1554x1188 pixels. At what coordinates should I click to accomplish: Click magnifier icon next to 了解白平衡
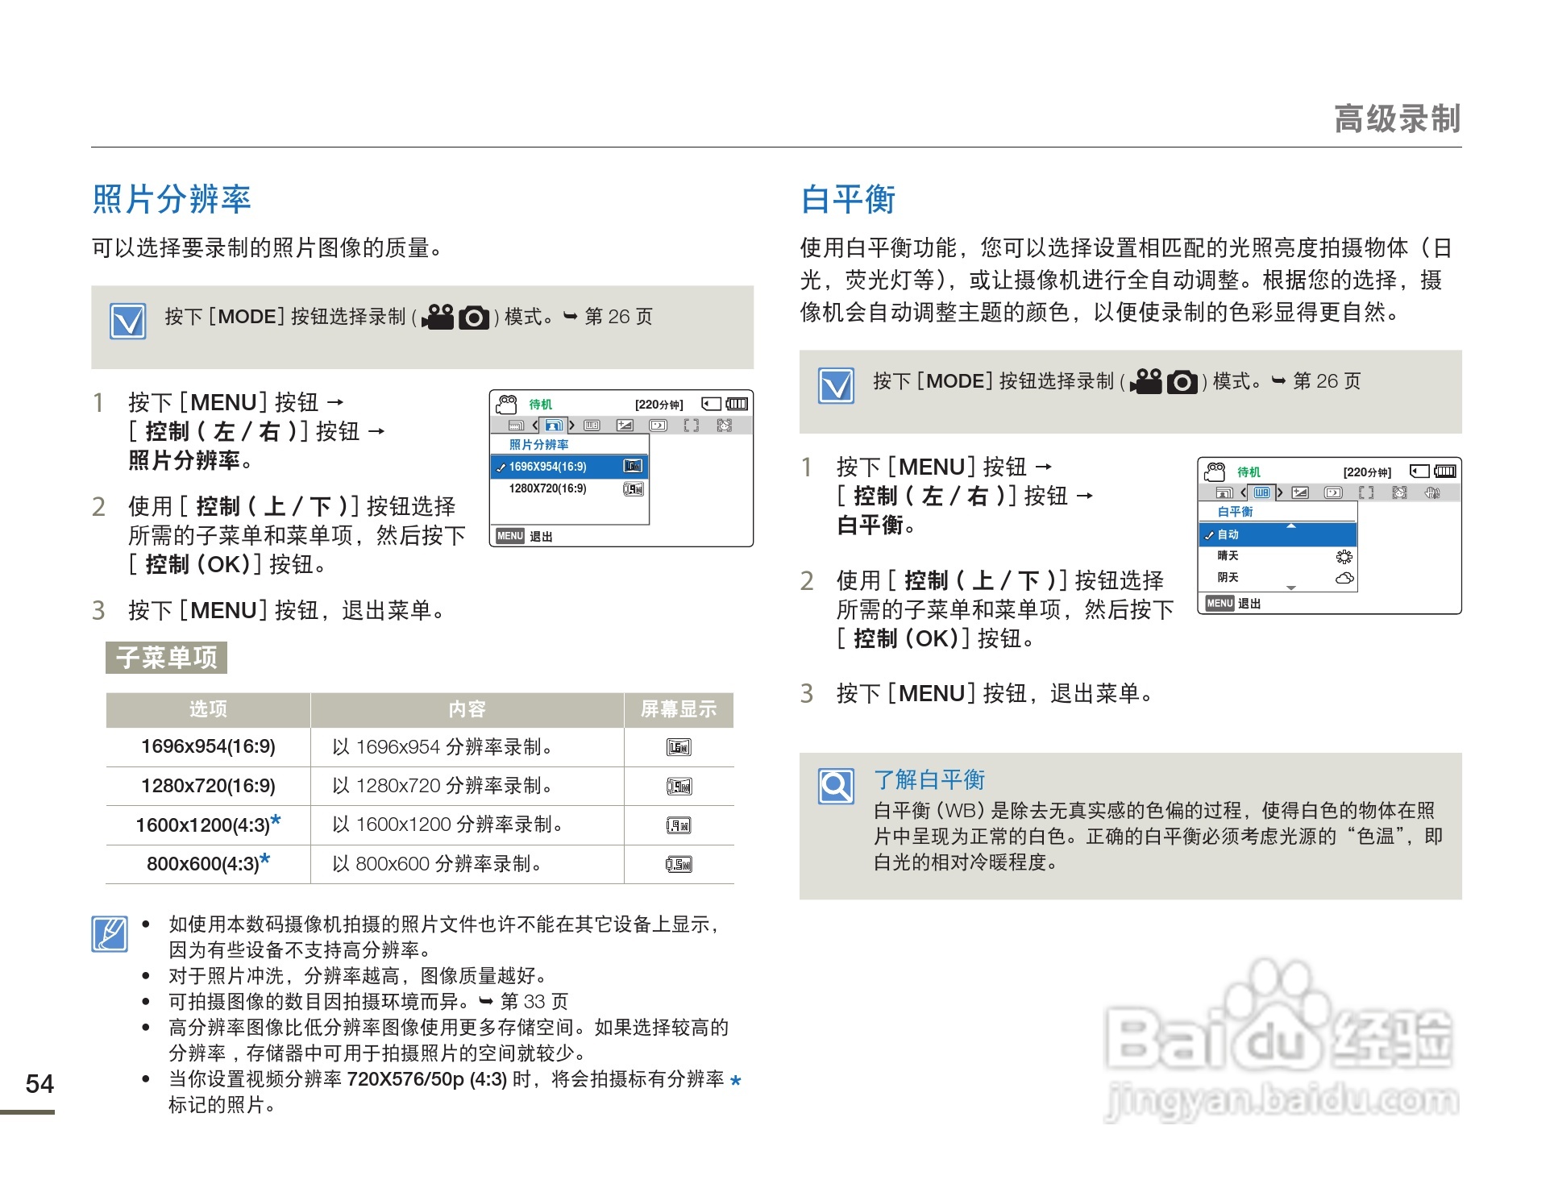836,785
